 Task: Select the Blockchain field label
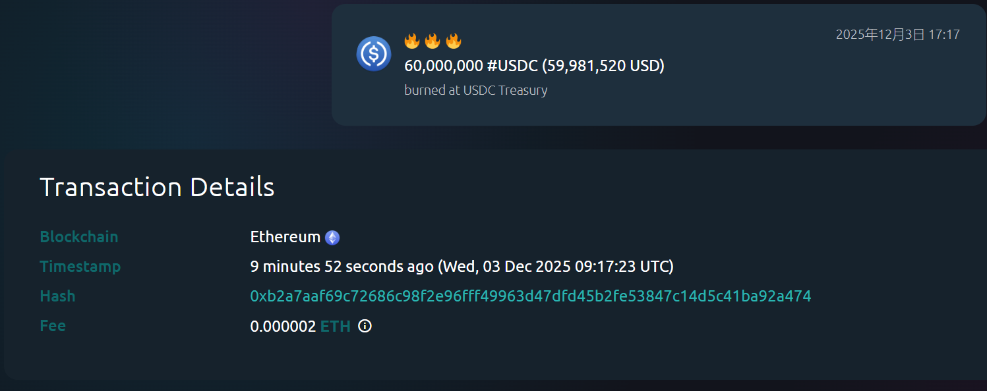click(79, 237)
